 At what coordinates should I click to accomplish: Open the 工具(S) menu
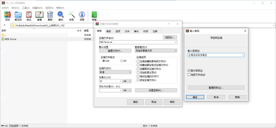tap(26, 8)
